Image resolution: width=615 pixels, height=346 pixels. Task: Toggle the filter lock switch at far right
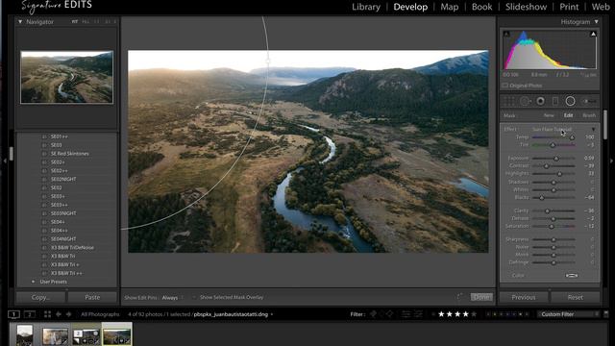[606, 314]
